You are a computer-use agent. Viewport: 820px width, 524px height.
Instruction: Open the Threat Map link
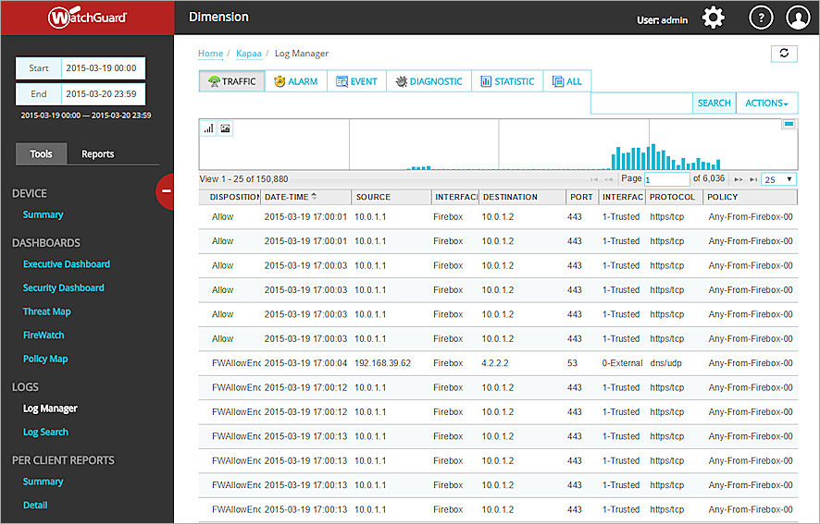(x=47, y=311)
